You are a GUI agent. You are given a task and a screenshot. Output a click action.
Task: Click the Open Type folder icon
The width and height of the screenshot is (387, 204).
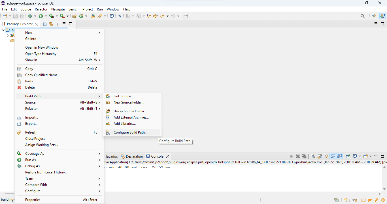(x=93, y=16)
